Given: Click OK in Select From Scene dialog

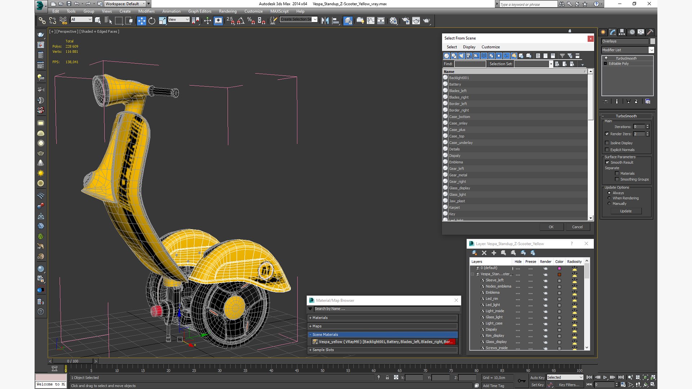Looking at the screenshot, I should (551, 227).
